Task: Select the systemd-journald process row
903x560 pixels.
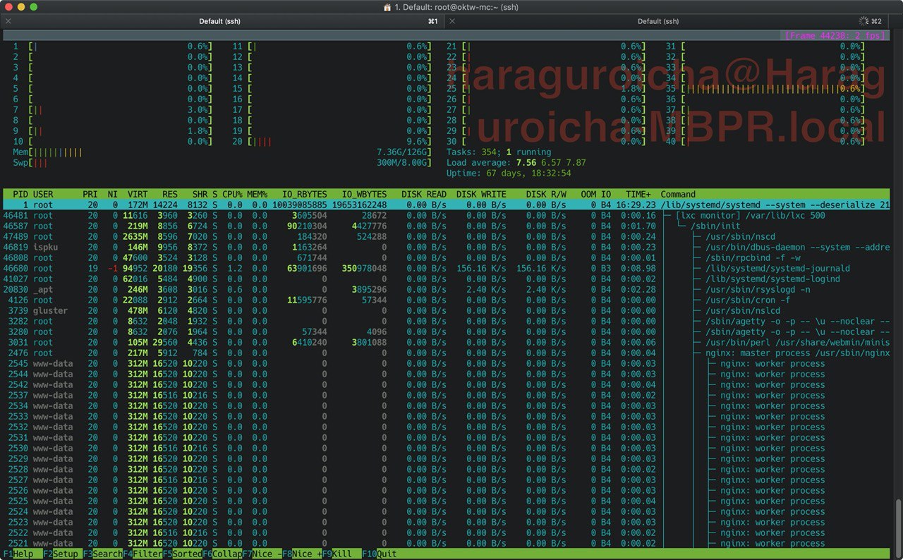Action: [x=446, y=269]
